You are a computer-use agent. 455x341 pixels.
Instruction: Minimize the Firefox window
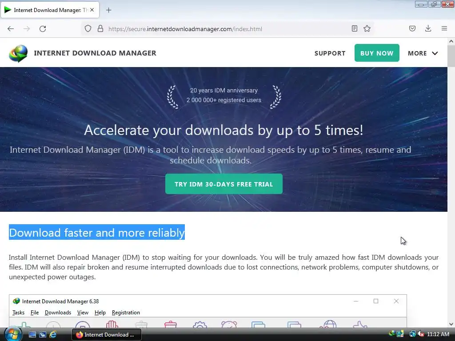tap(421, 4)
